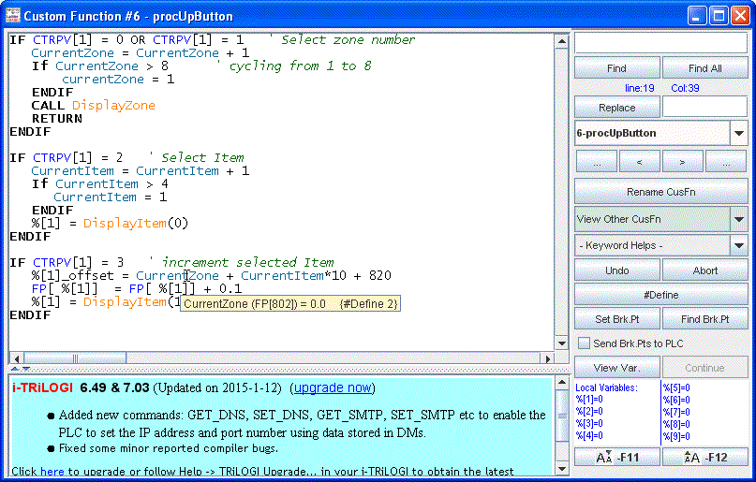
Task: Click the Find button
Action: pos(616,68)
